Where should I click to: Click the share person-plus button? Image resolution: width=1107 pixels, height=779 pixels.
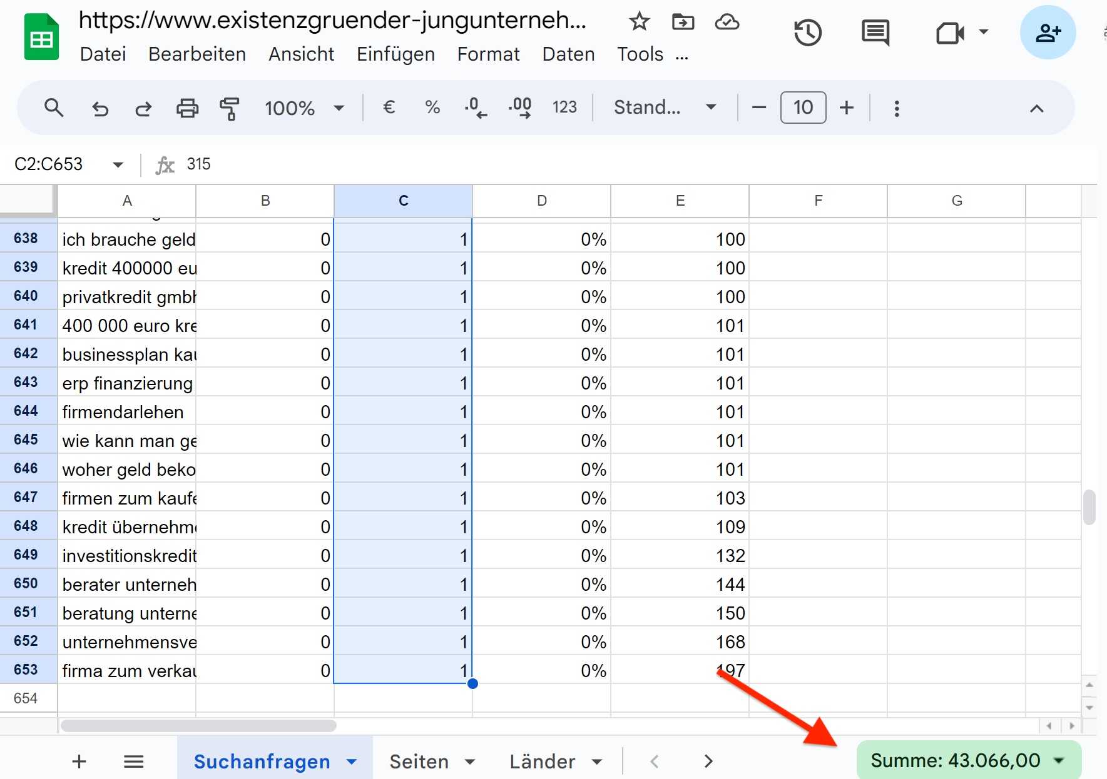(x=1048, y=33)
